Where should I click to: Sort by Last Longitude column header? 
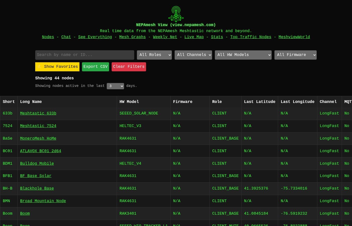(x=297, y=102)
